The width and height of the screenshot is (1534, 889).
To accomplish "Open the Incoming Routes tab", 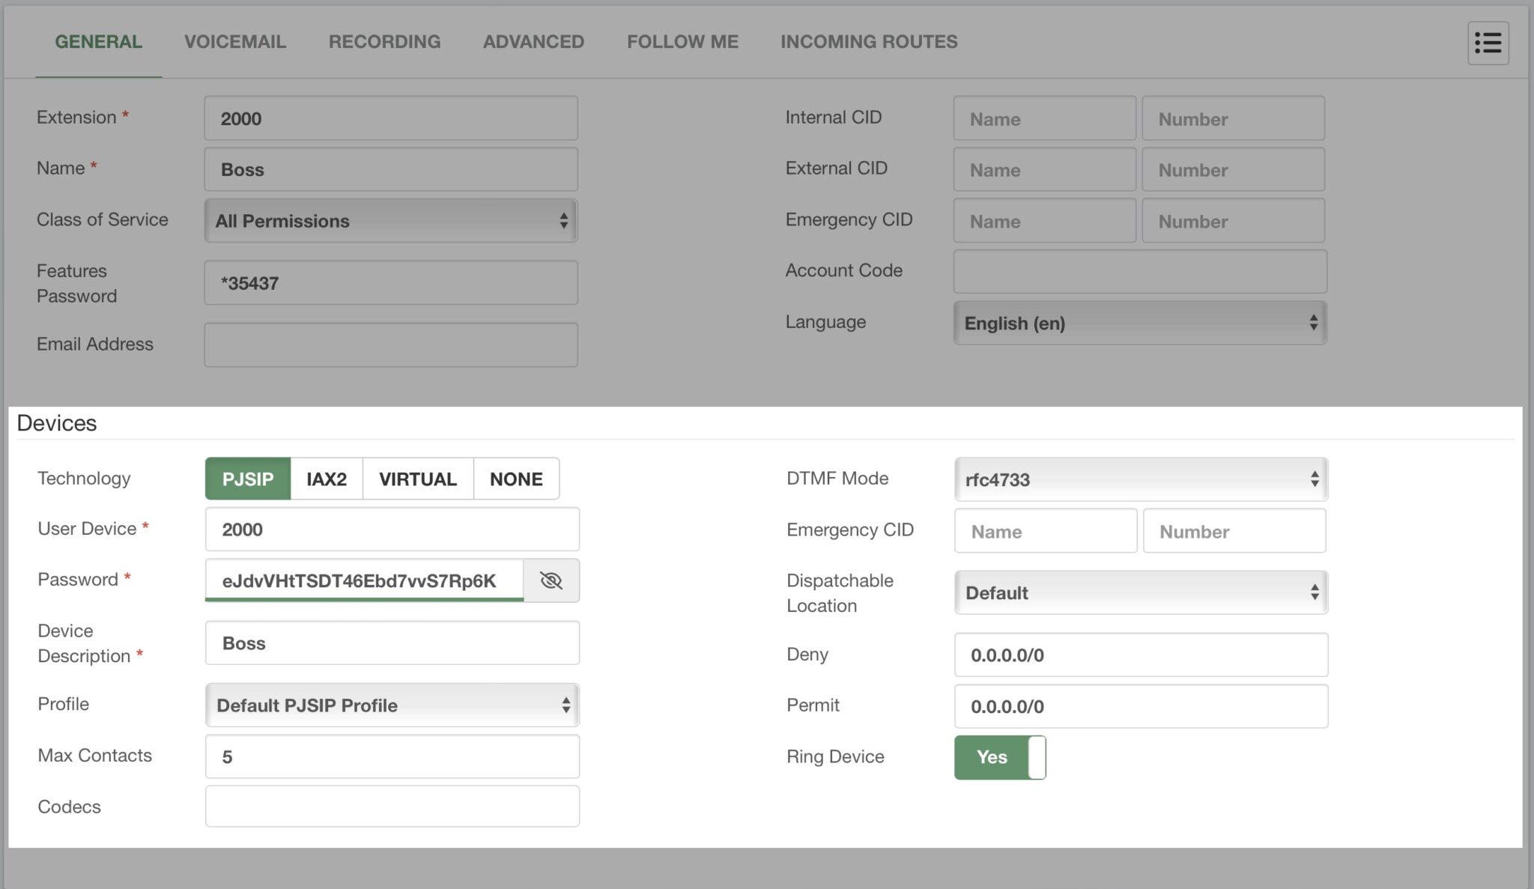I will point(869,42).
